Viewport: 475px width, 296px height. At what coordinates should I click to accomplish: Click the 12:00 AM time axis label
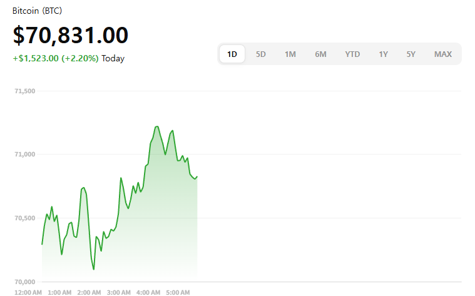tap(28, 292)
